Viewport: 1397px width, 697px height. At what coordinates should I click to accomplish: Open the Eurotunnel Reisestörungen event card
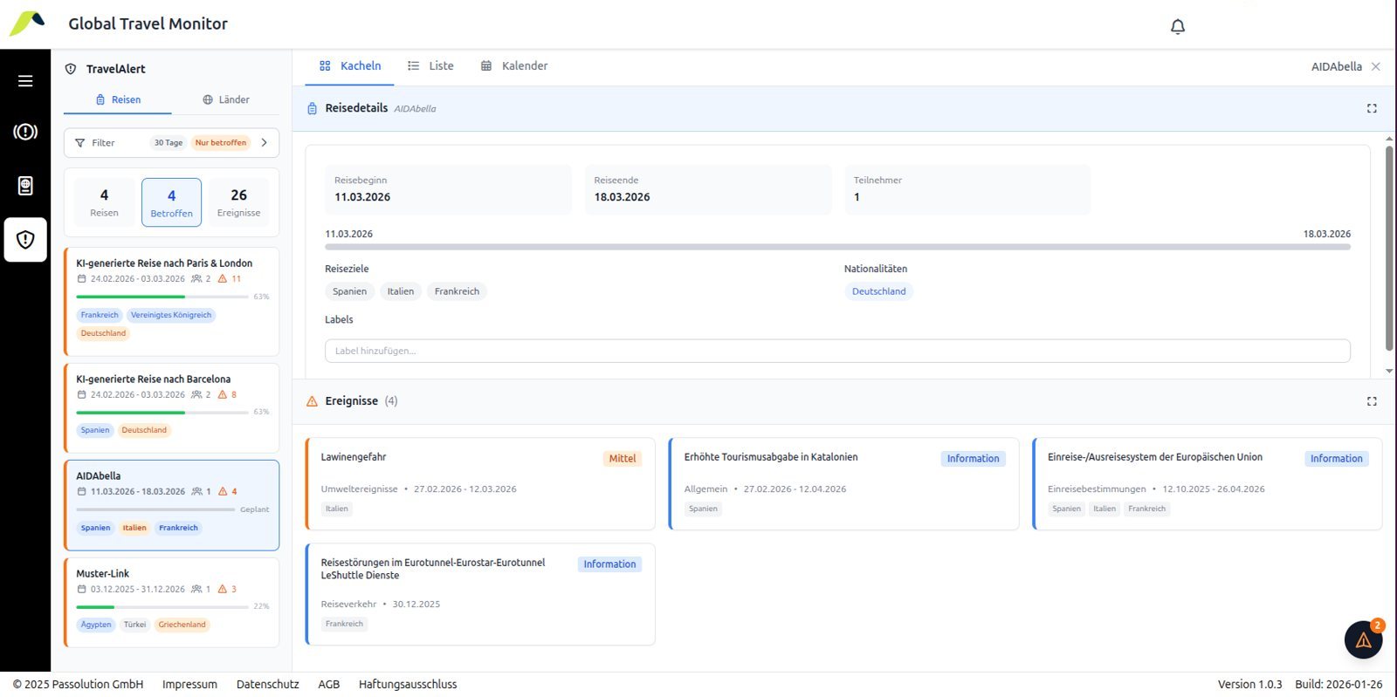coord(480,594)
